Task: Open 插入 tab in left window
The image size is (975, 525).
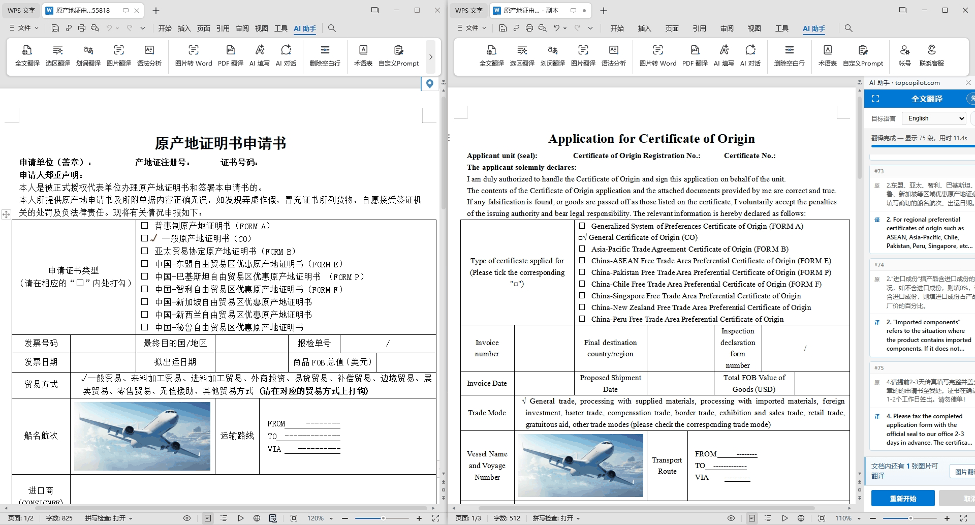Action: click(184, 28)
